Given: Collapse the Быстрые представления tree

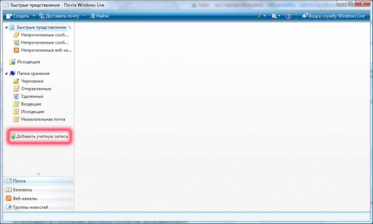Looking at the screenshot, I should 7,27.
